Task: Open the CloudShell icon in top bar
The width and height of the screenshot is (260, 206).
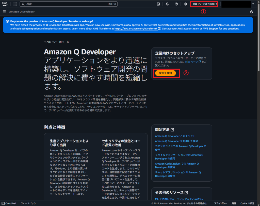Action: 158,4
